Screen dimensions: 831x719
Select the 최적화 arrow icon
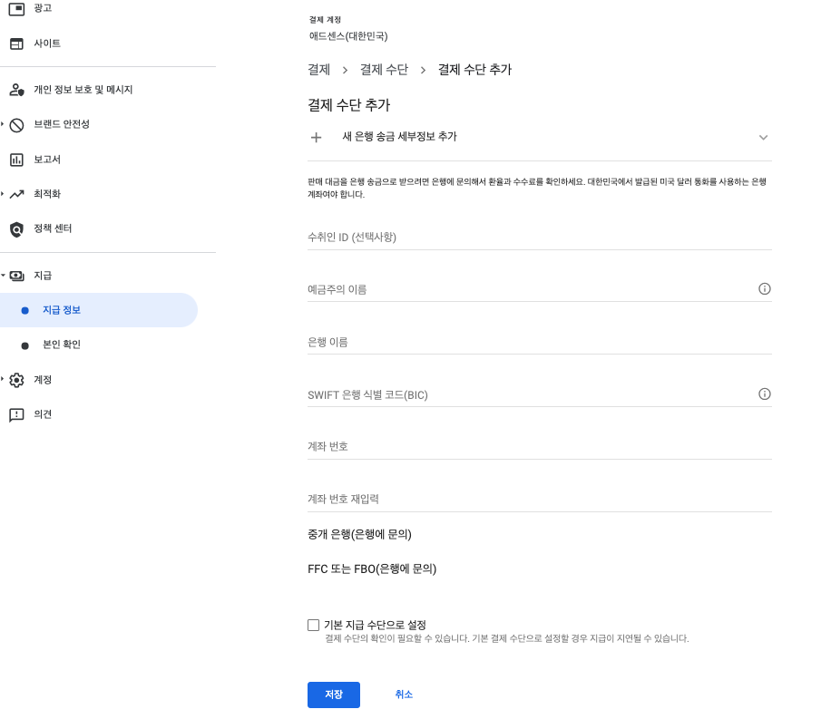tap(16, 193)
